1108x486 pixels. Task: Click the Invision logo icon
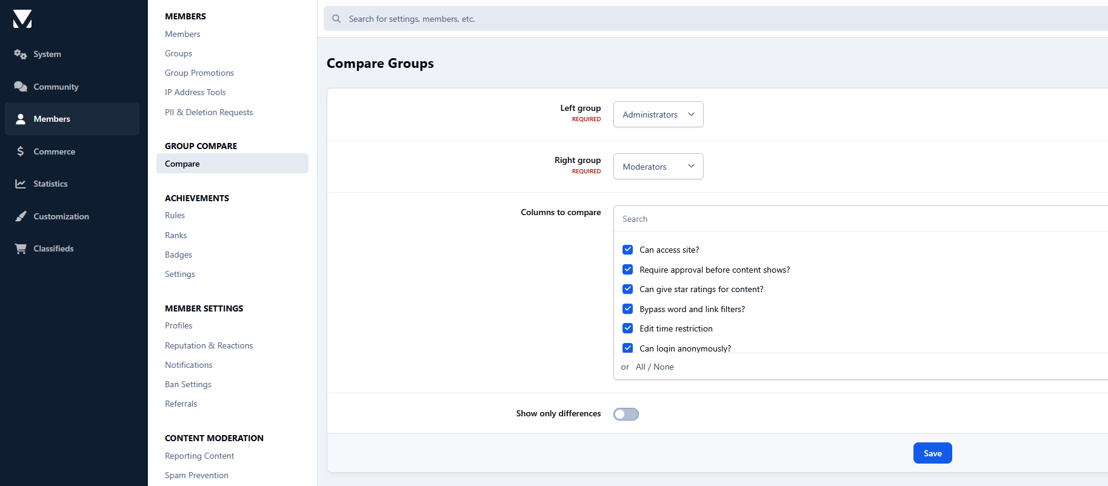(22, 19)
